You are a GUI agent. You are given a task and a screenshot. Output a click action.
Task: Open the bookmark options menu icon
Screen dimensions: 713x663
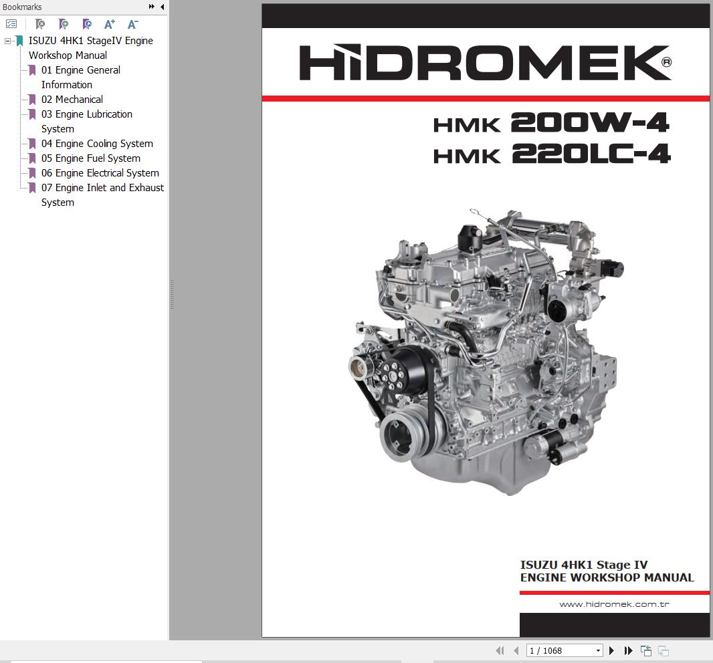(11, 24)
